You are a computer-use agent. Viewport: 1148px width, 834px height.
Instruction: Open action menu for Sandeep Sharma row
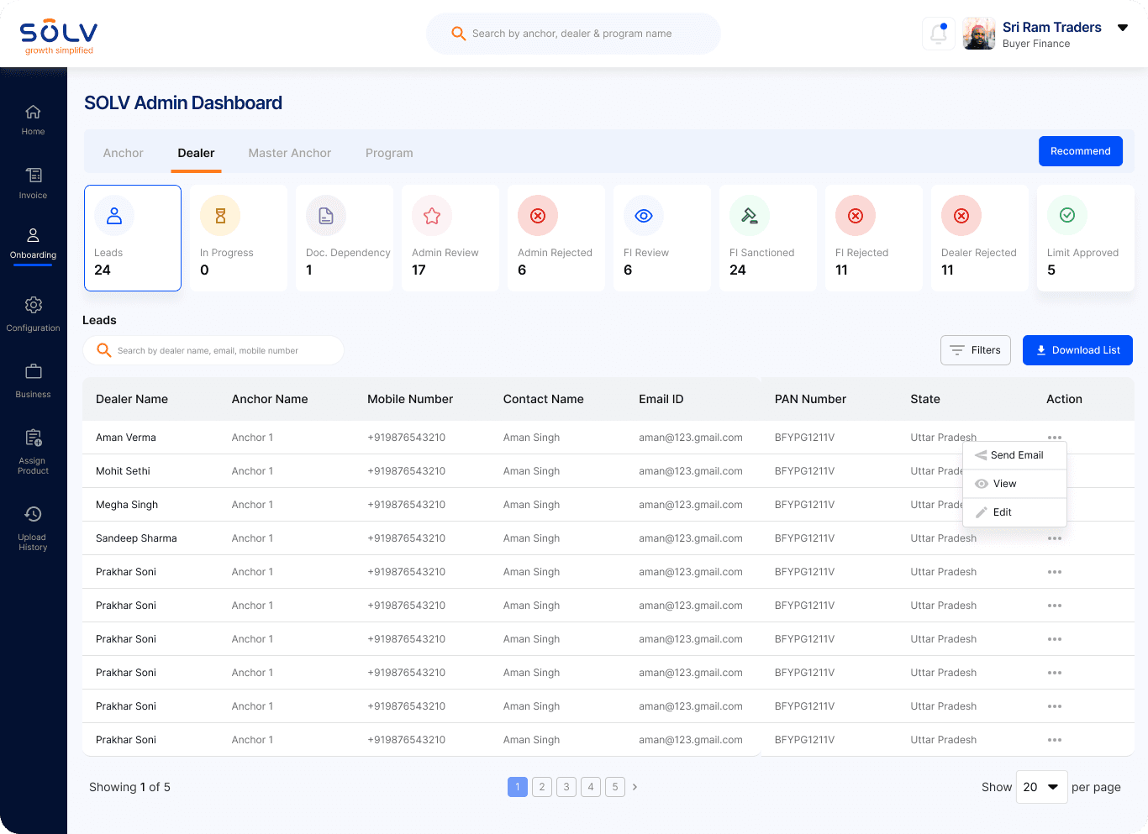(x=1055, y=538)
